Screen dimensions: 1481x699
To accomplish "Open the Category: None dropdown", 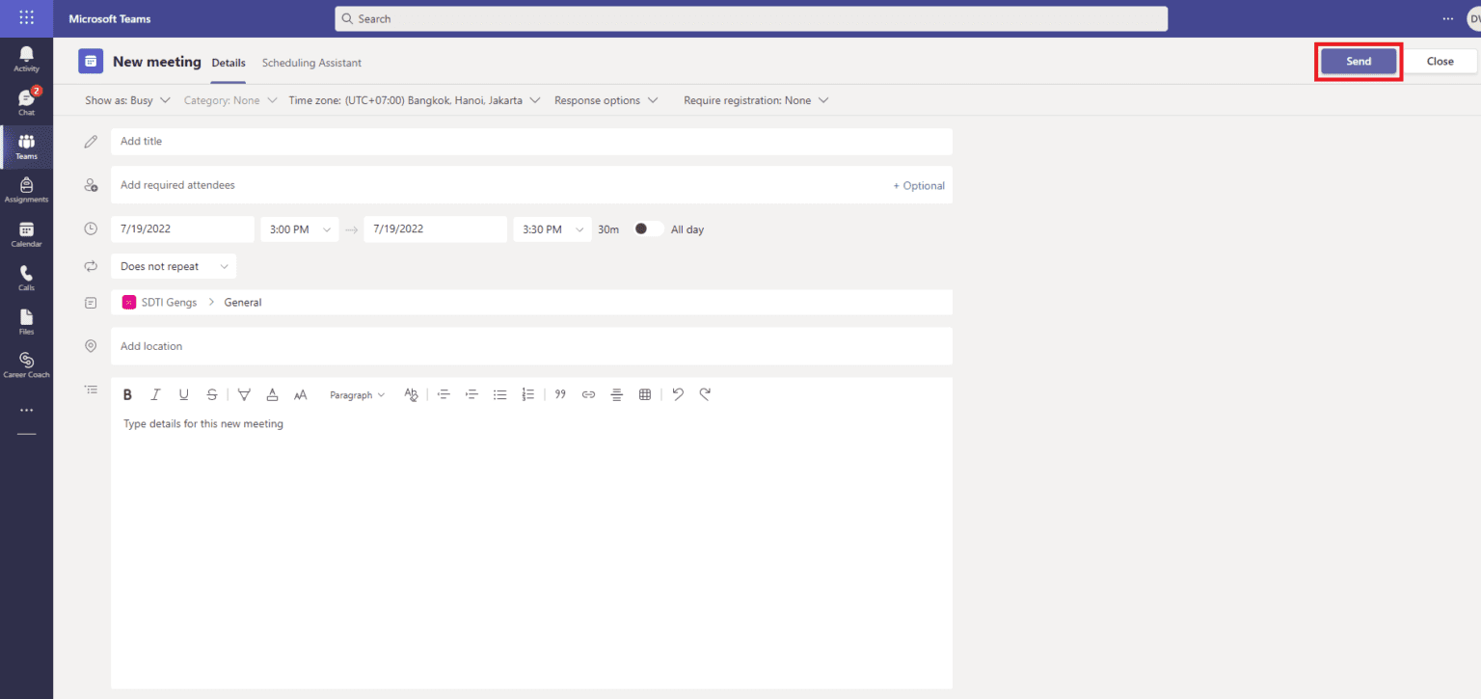I will click(230, 100).
